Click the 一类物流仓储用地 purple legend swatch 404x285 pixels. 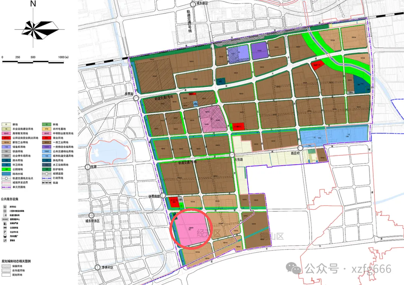pyautogui.click(x=47, y=147)
